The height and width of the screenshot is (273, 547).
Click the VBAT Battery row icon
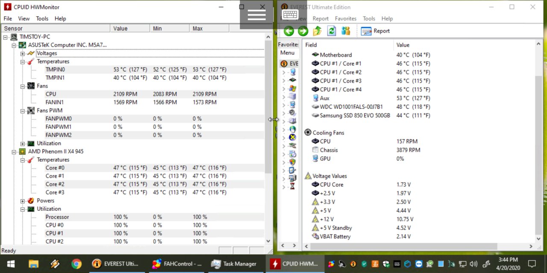315,236
